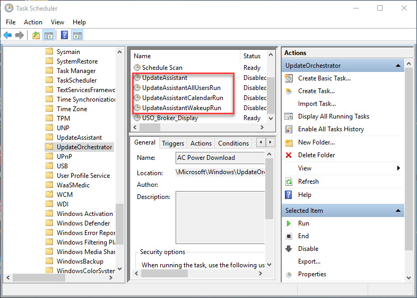
Task: Select the UpdateAssistantCalendarRun task
Action: (x=183, y=97)
